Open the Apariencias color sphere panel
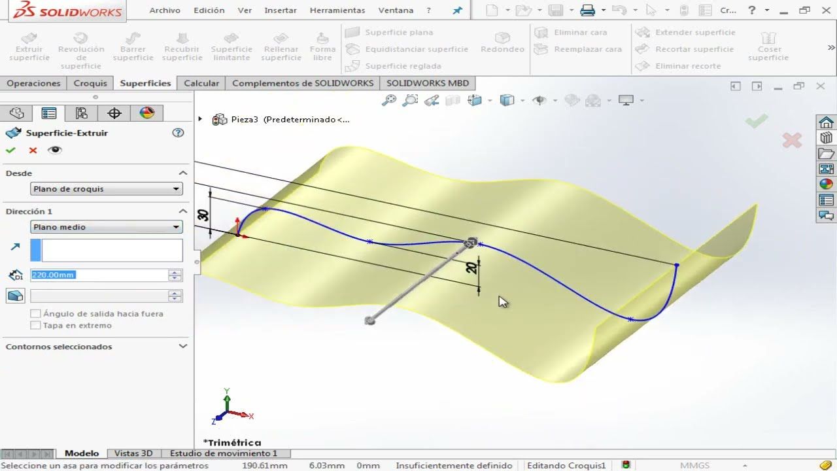 [147, 113]
